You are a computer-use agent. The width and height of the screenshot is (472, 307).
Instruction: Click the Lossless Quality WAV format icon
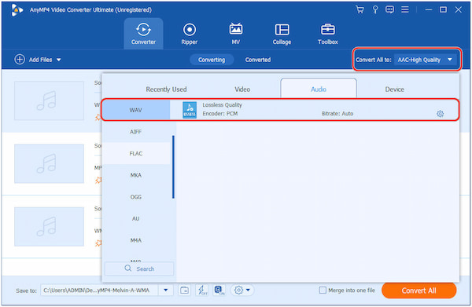click(190, 110)
